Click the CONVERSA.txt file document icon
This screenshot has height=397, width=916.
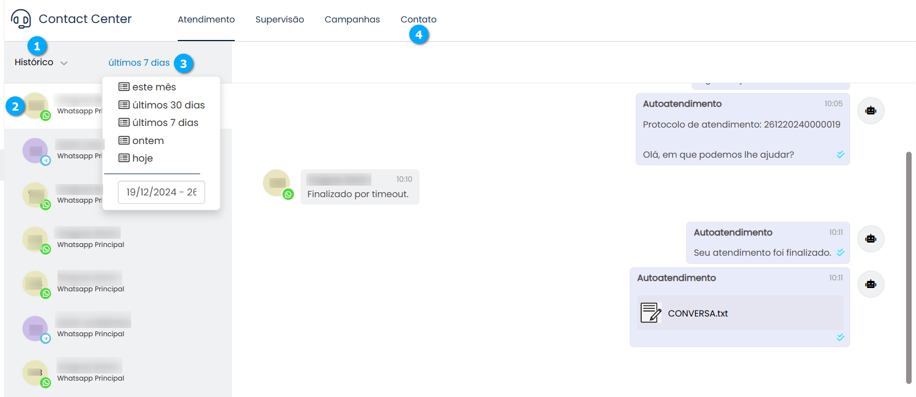651,313
